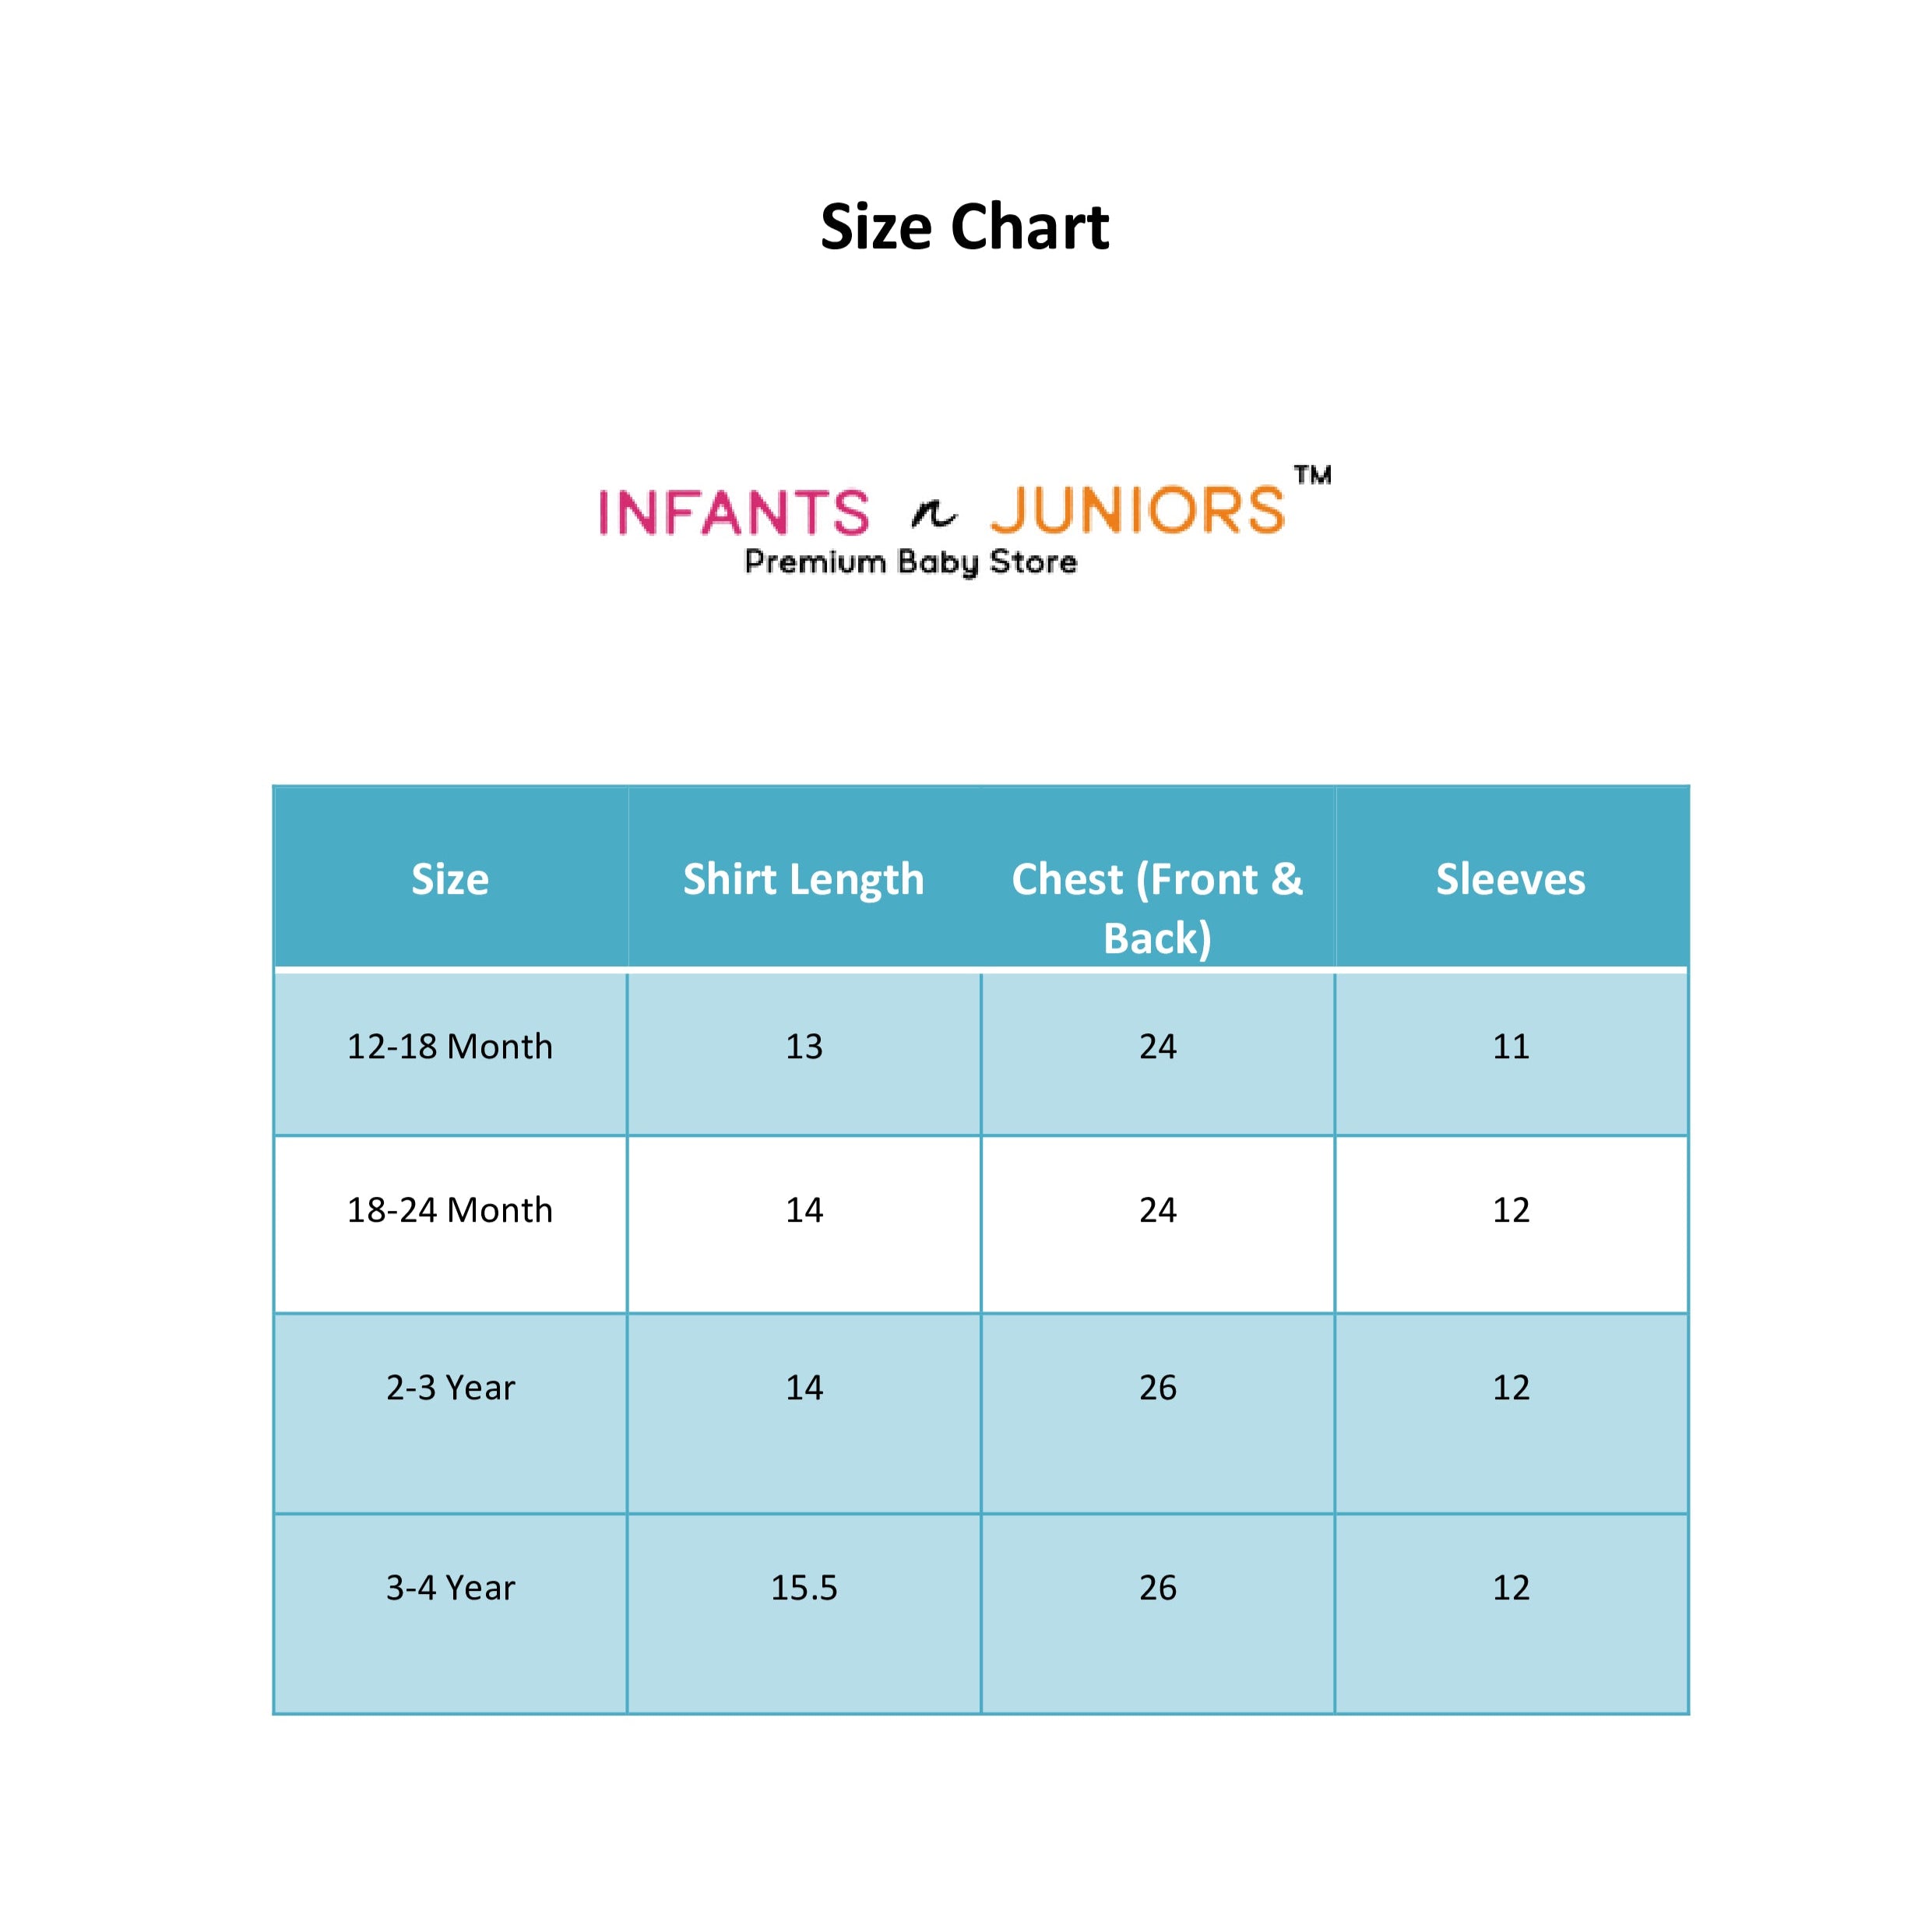Click the 12-18 Month size cell
The height and width of the screenshot is (1932, 1932).
(450, 1046)
